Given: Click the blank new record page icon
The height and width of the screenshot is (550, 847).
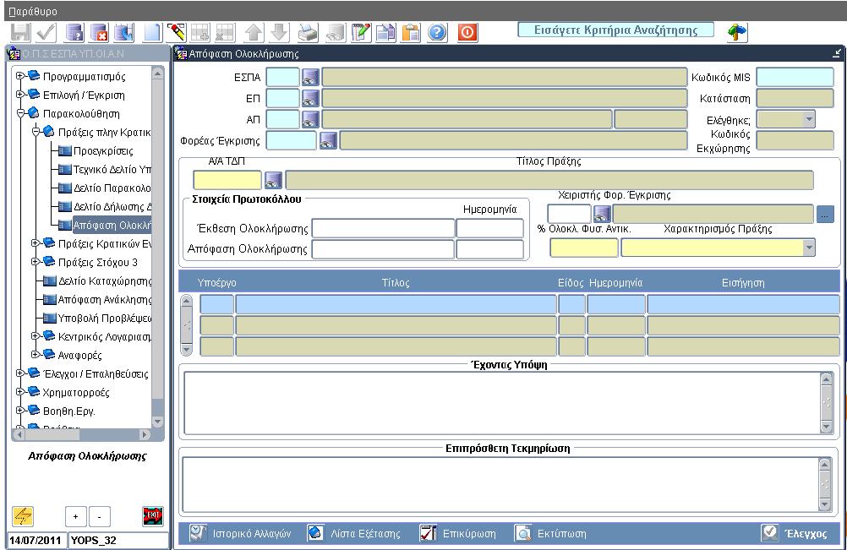Looking at the screenshot, I should [x=152, y=32].
